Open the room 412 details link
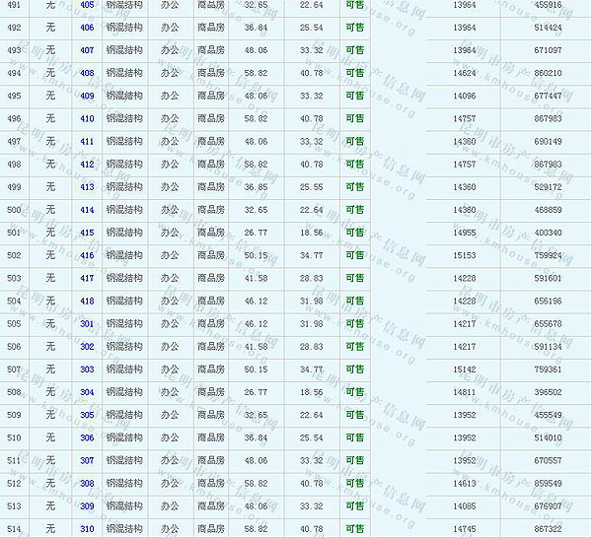Image resolution: width=592 pixels, height=538 pixels. click(87, 165)
